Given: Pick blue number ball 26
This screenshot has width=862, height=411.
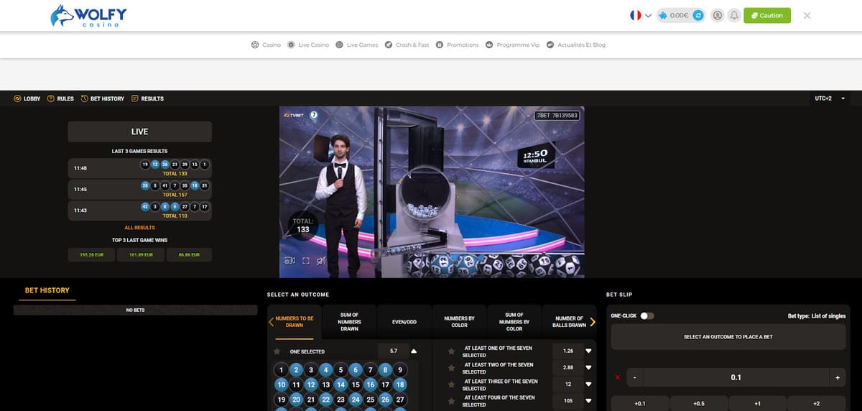Looking at the screenshot, I should (385, 400).
